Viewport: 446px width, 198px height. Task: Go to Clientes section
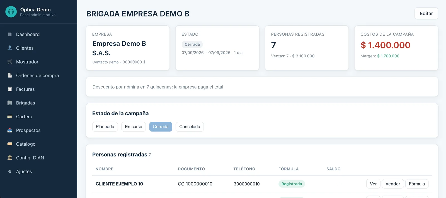pos(38,48)
